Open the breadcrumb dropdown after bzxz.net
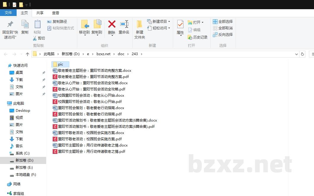This screenshot has height=196, width=314. point(114,54)
